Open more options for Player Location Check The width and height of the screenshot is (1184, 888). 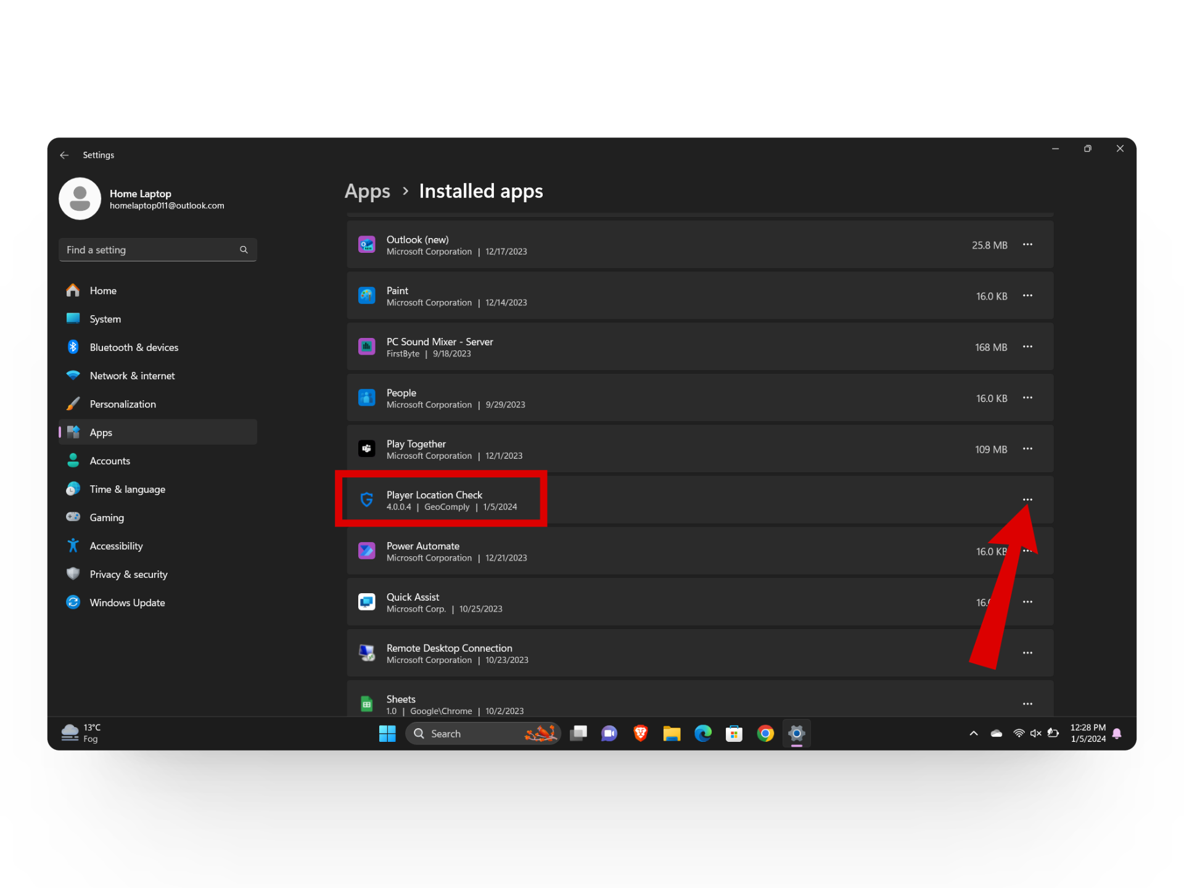click(1027, 499)
